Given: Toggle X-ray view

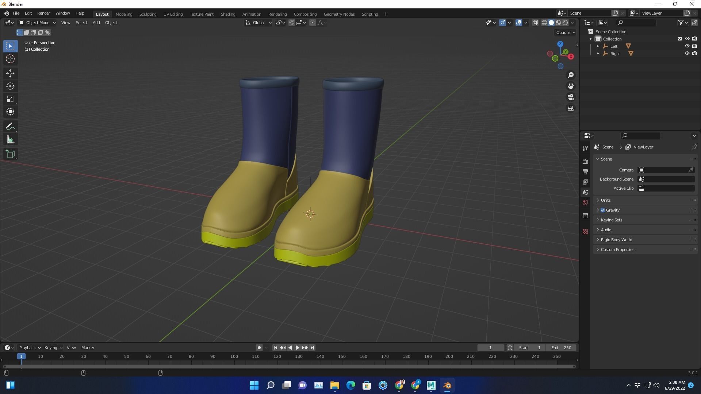Looking at the screenshot, I should click(535, 23).
